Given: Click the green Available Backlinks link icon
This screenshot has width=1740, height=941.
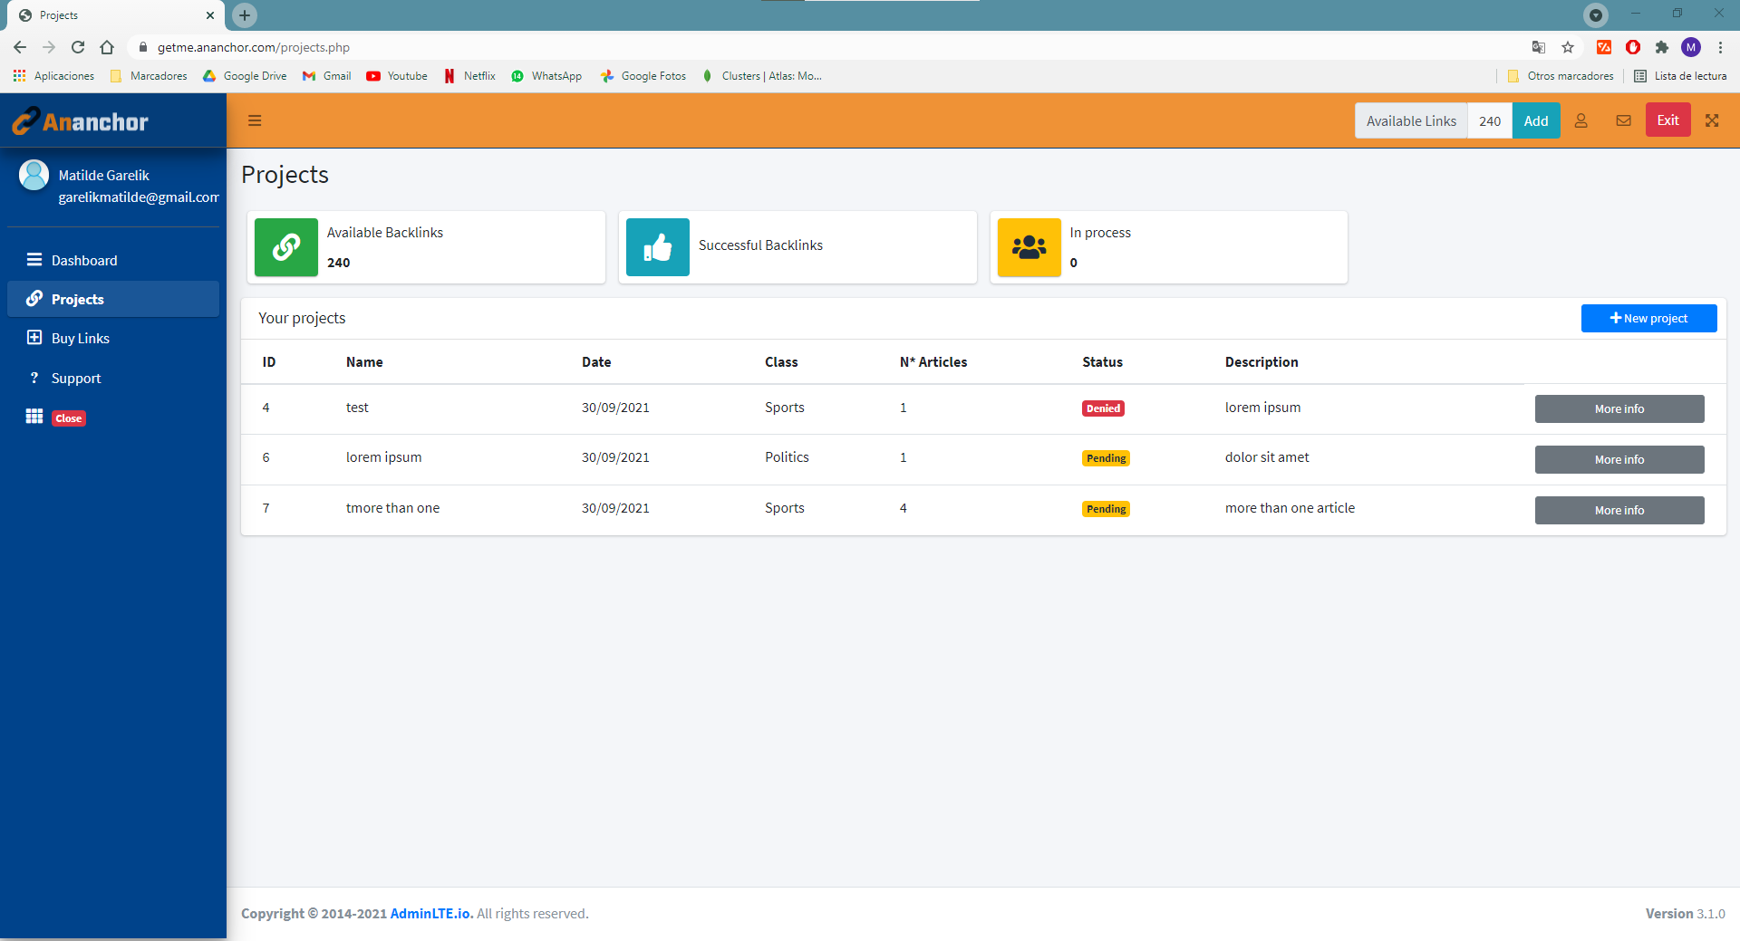Looking at the screenshot, I should pos(286,247).
